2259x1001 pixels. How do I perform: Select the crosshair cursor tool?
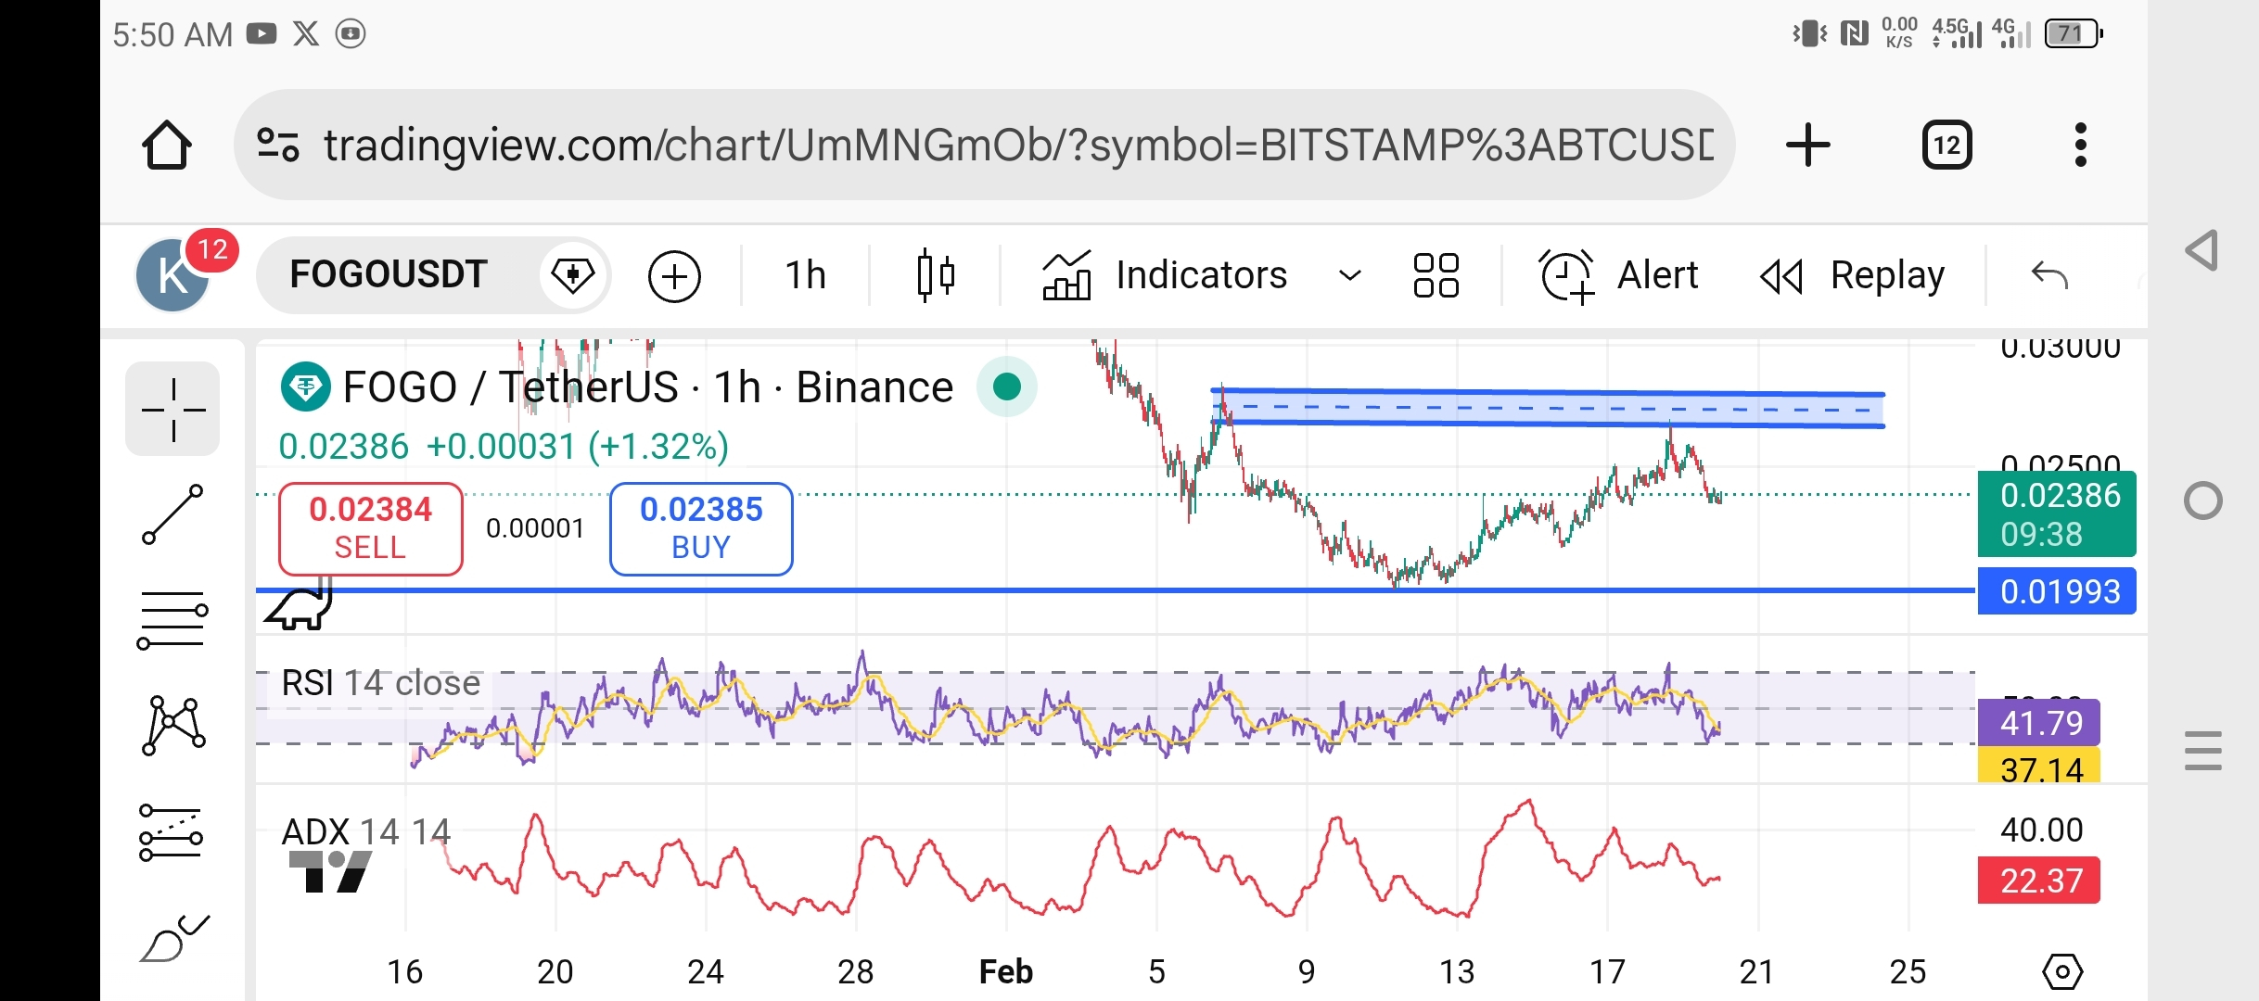(x=172, y=409)
